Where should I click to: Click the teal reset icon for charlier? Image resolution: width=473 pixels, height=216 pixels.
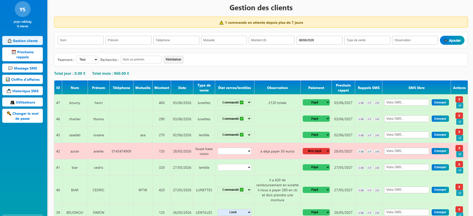point(459,122)
